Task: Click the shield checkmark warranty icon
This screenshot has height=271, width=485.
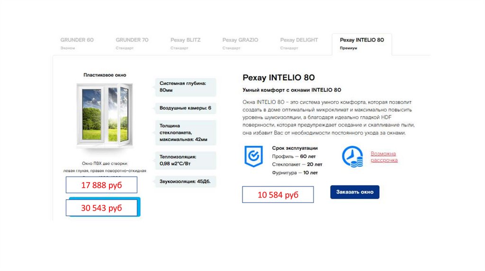Action: click(x=254, y=156)
